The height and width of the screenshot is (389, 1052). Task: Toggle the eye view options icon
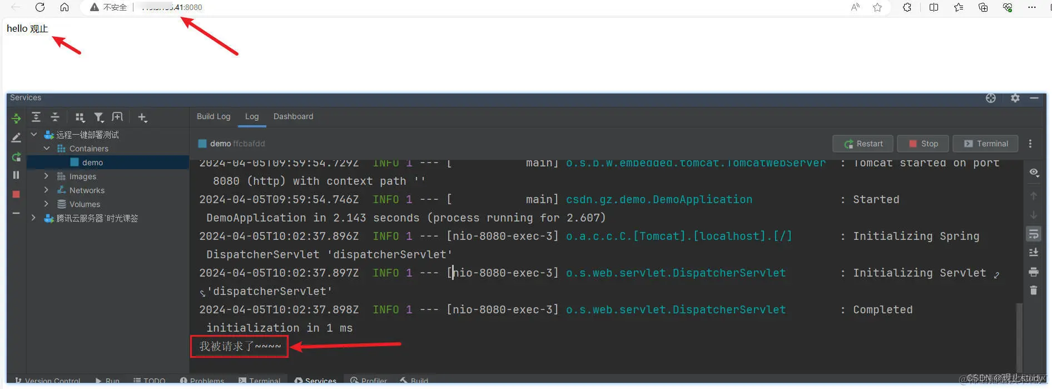(1034, 173)
